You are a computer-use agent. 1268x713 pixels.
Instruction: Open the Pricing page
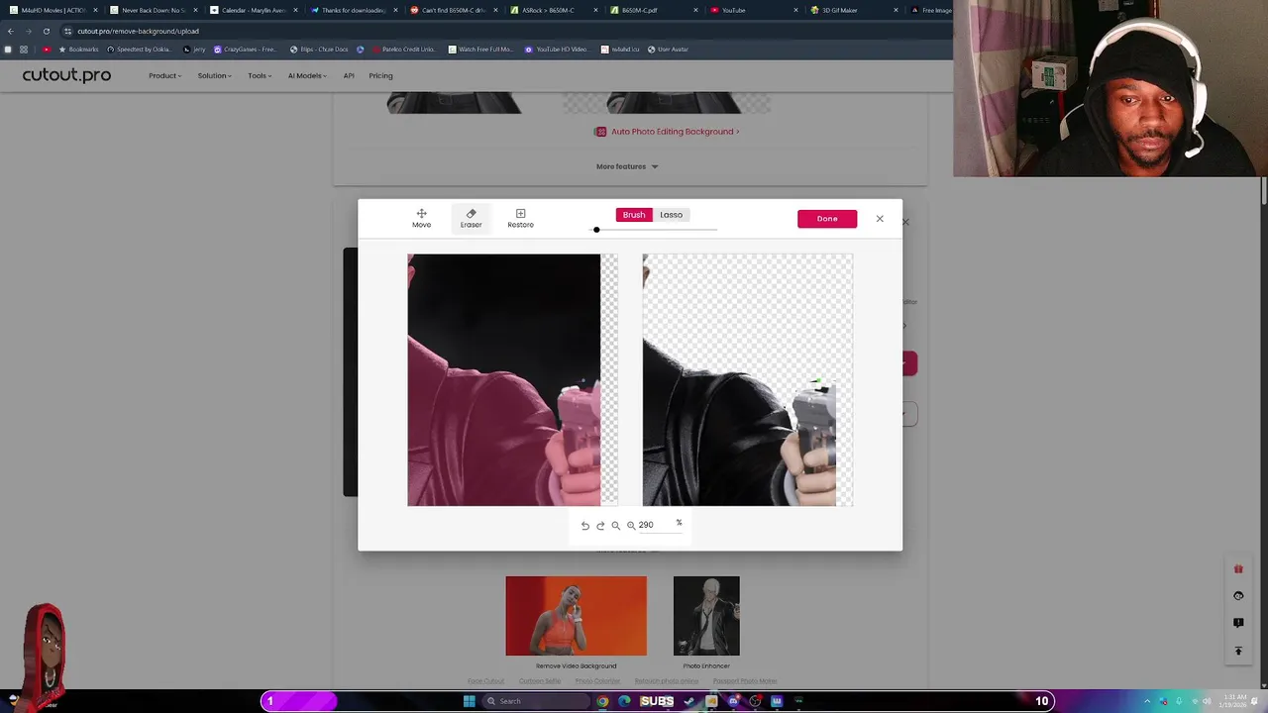[380, 76]
